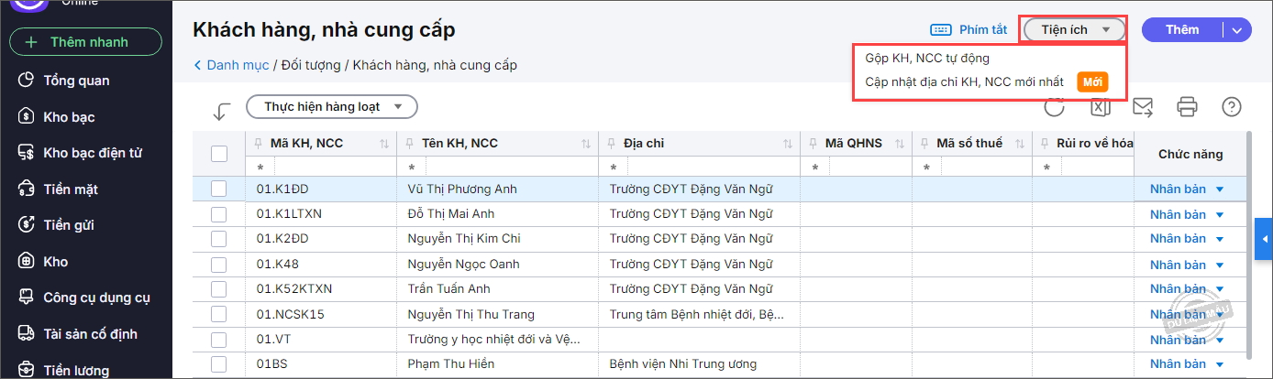Go back via the Danh mục breadcrumb
Image resolution: width=1273 pixels, height=379 pixels.
pyautogui.click(x=237, y=65)
